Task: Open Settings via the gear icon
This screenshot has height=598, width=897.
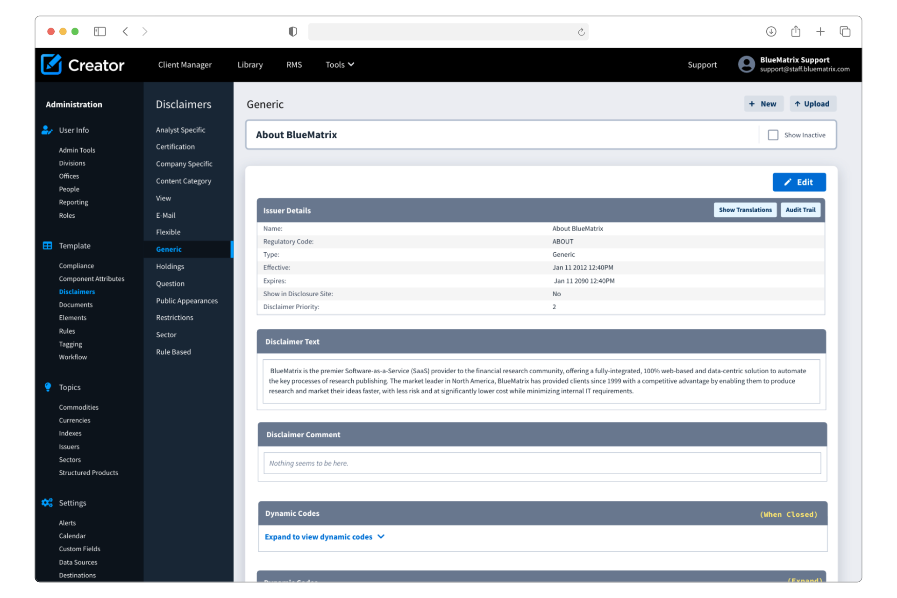Action: 47,503
